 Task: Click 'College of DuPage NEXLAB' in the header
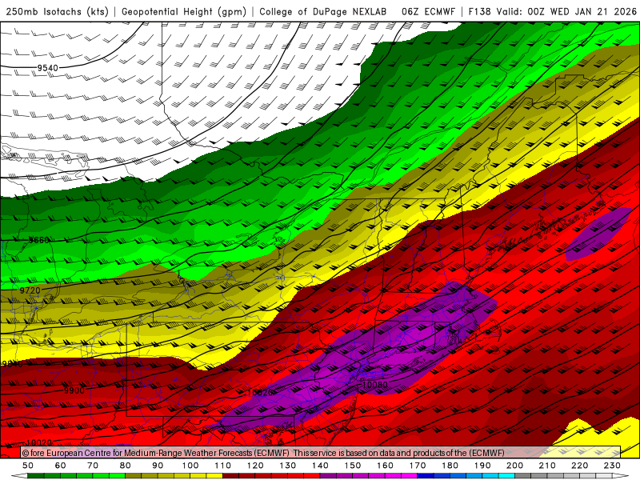click(x=323, y=11)
